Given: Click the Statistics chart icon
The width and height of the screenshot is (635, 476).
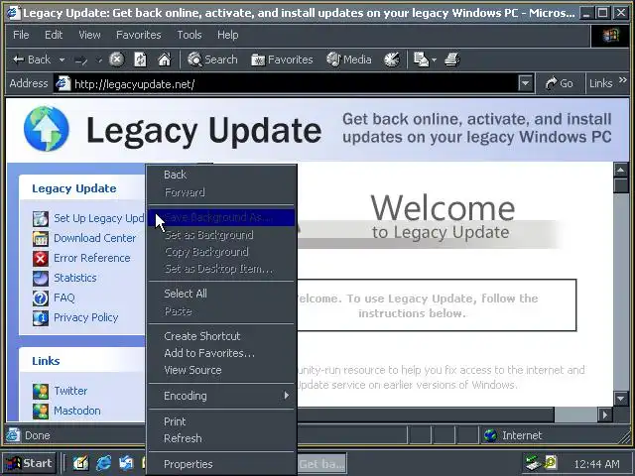Looking at the screenshot, I should (41, 278).
